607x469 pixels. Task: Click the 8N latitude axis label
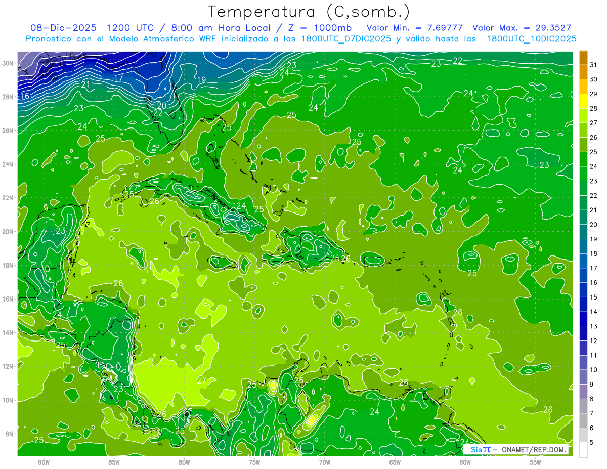(10, 434)
